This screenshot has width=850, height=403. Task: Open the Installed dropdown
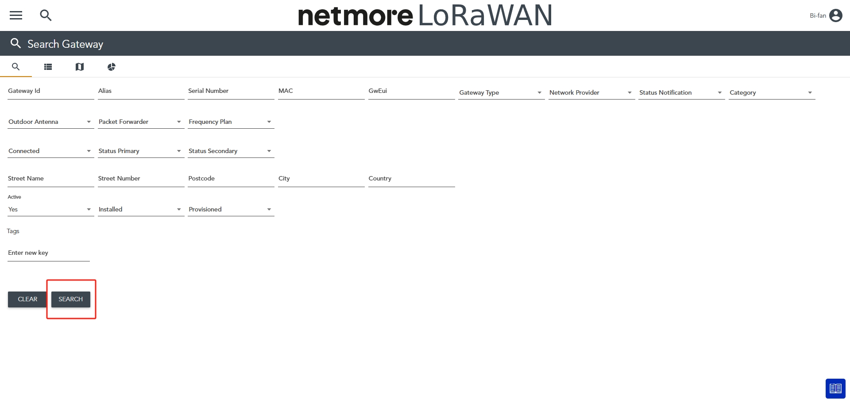pyautogui.click(x=141, y=209)
